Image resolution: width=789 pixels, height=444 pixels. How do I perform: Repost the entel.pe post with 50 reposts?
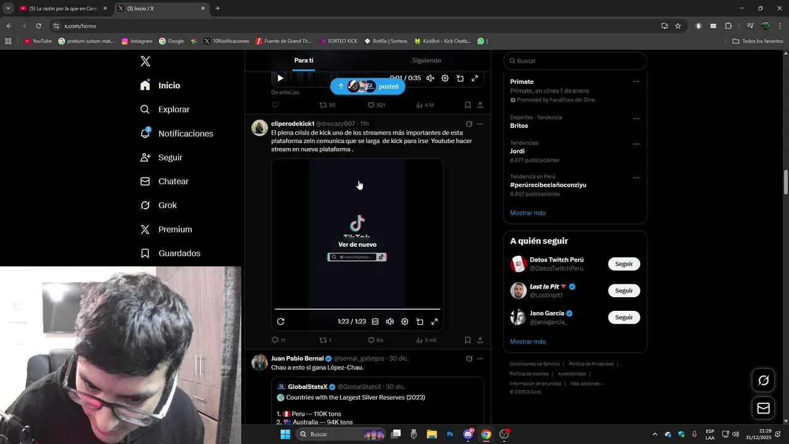pos(327,105)
